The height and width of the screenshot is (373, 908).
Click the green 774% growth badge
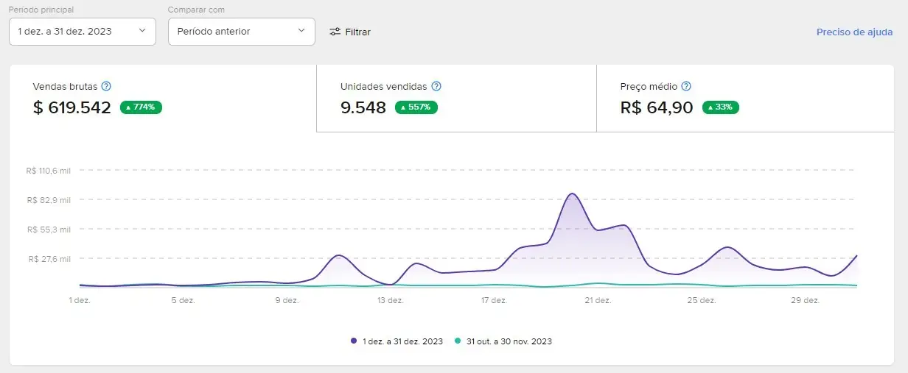[x=141, y=107]
